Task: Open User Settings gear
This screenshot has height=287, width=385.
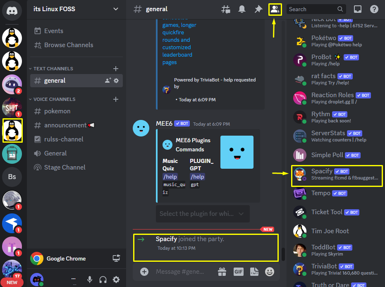Action: [x=116, y=280]
